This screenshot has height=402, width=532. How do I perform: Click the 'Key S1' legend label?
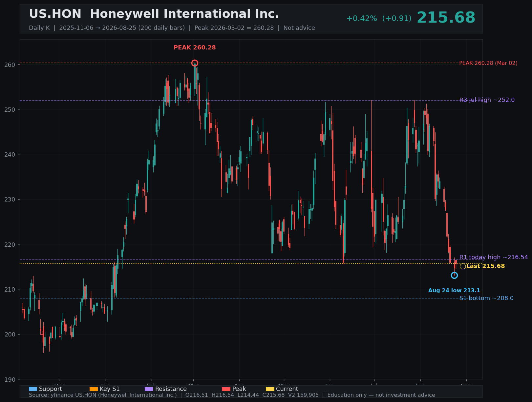110,389
